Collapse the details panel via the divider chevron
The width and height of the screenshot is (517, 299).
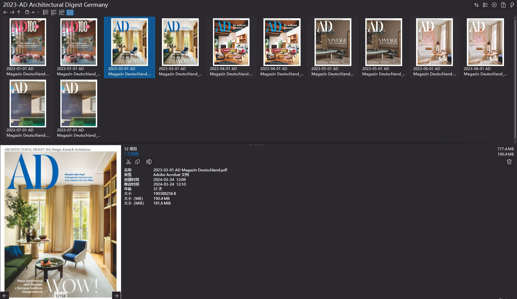(250, 145)
